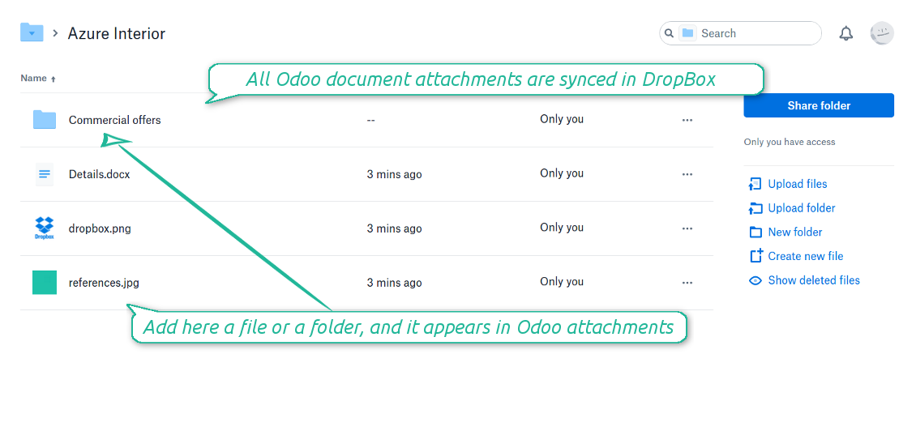
Task: Open more options for Details.docx
Action: [x=687, y=174]
